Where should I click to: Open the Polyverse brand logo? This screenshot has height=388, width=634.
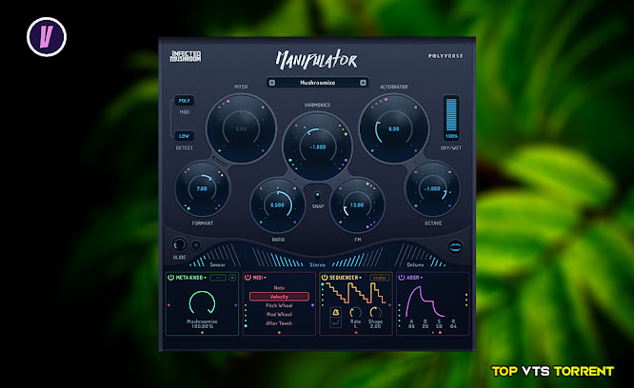[446, 56]
